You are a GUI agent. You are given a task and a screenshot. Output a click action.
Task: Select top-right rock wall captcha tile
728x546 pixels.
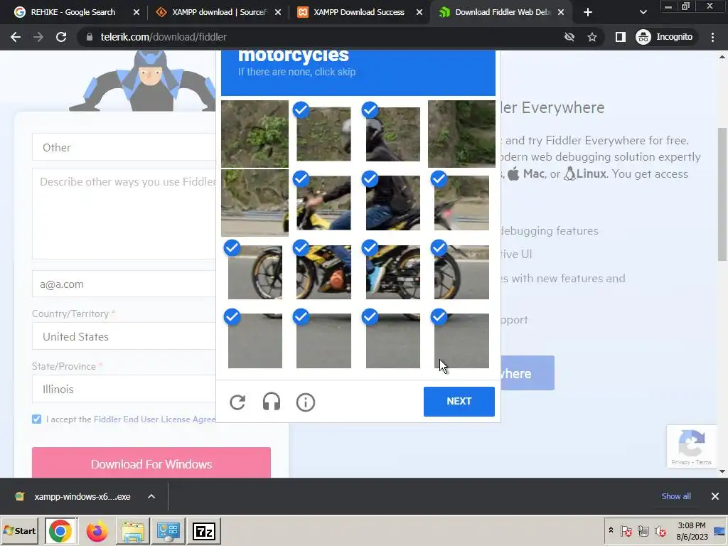461,134
